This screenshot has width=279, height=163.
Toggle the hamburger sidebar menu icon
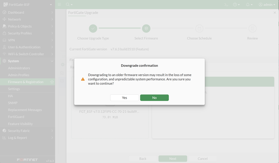point(59,5)
